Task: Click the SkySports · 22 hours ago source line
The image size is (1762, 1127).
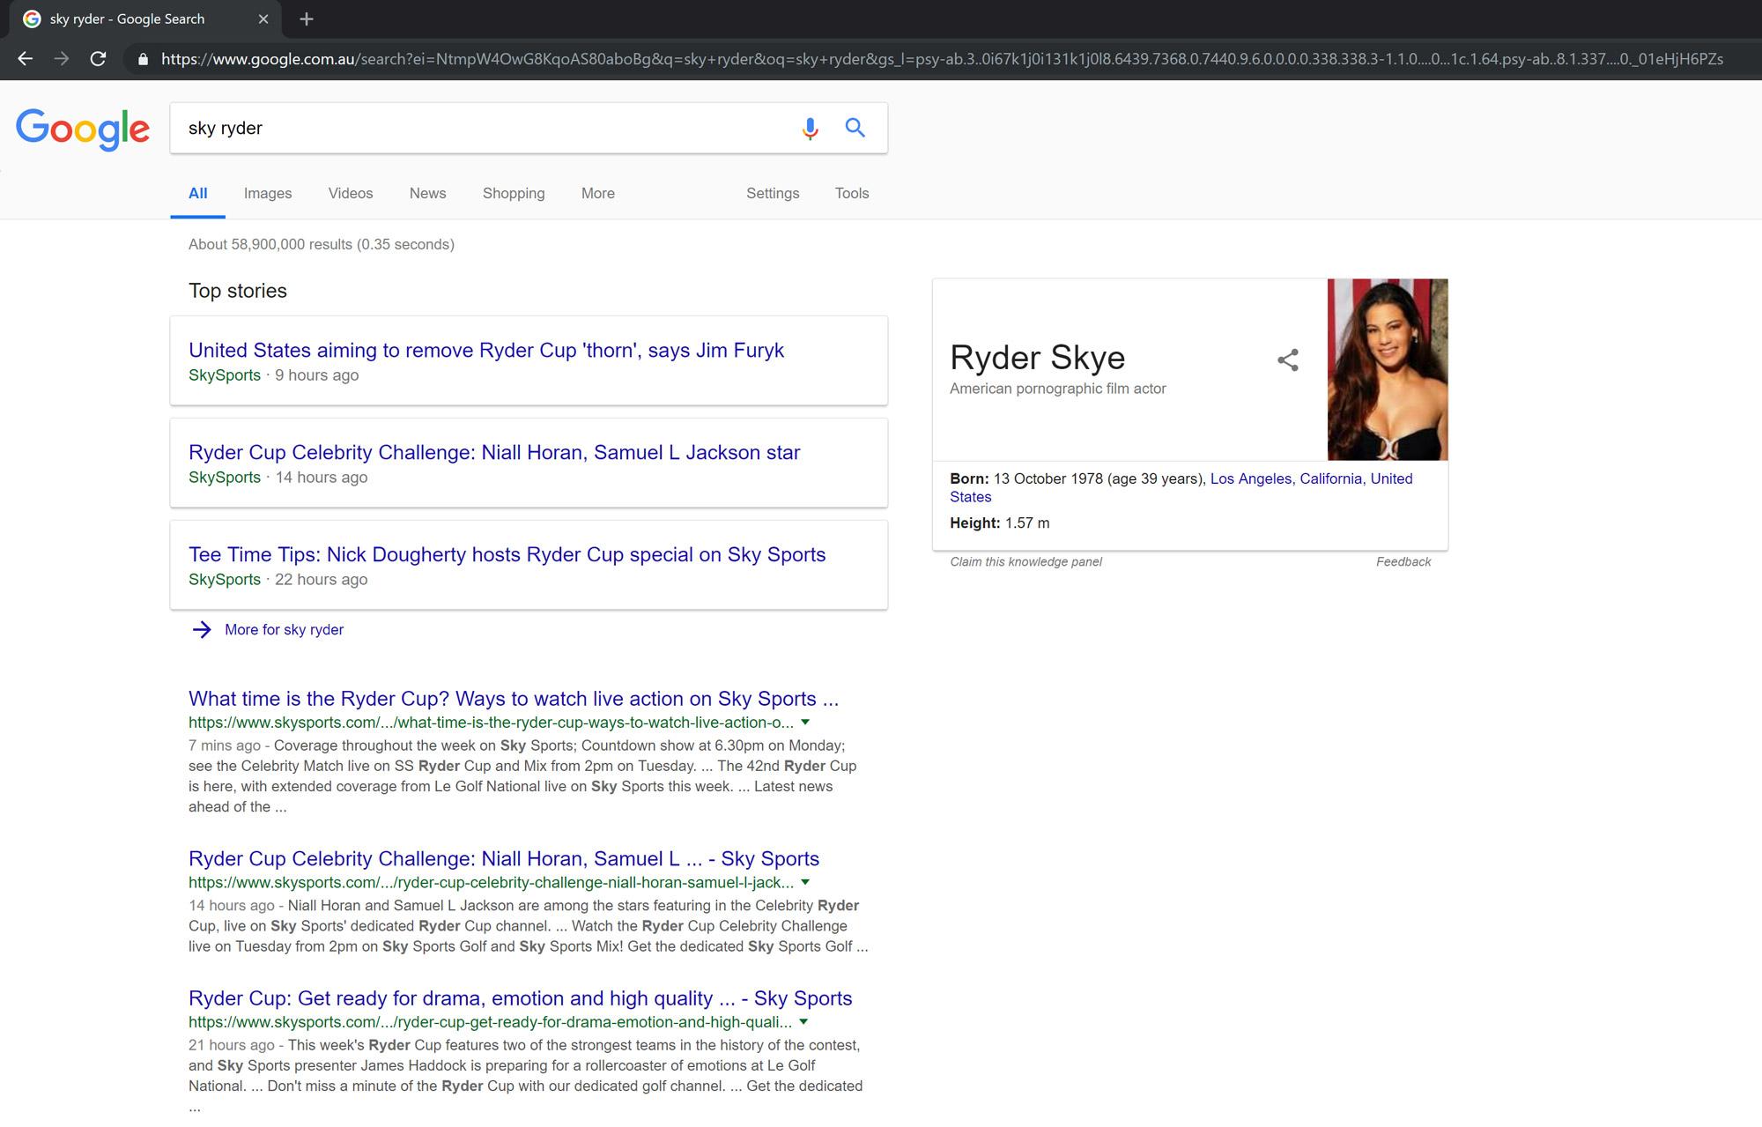Action: tap(278, 580)
